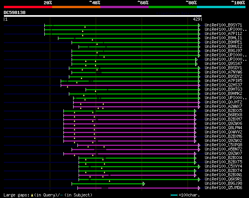Click the cyan 100char scale bar in legend

[x=174, y=195]
